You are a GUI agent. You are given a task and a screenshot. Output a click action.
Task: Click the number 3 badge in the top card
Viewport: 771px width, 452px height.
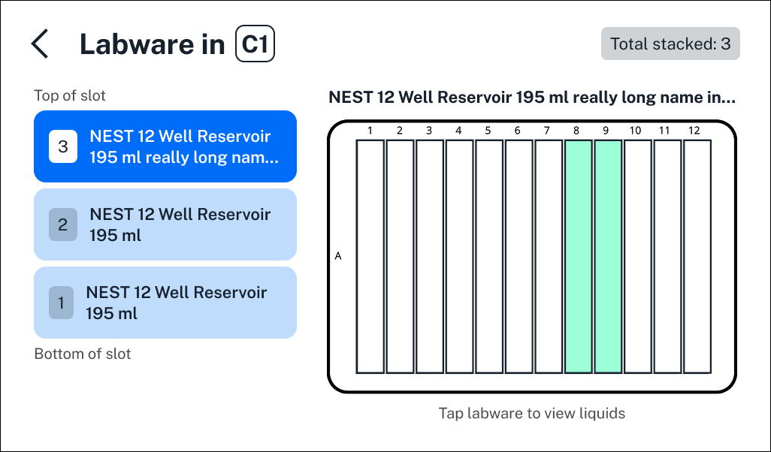[63, 146]
